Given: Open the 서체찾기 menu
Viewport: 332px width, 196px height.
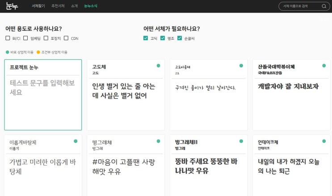Looking at the screenshot, I should pyautogui.click(x=38, y=6).
